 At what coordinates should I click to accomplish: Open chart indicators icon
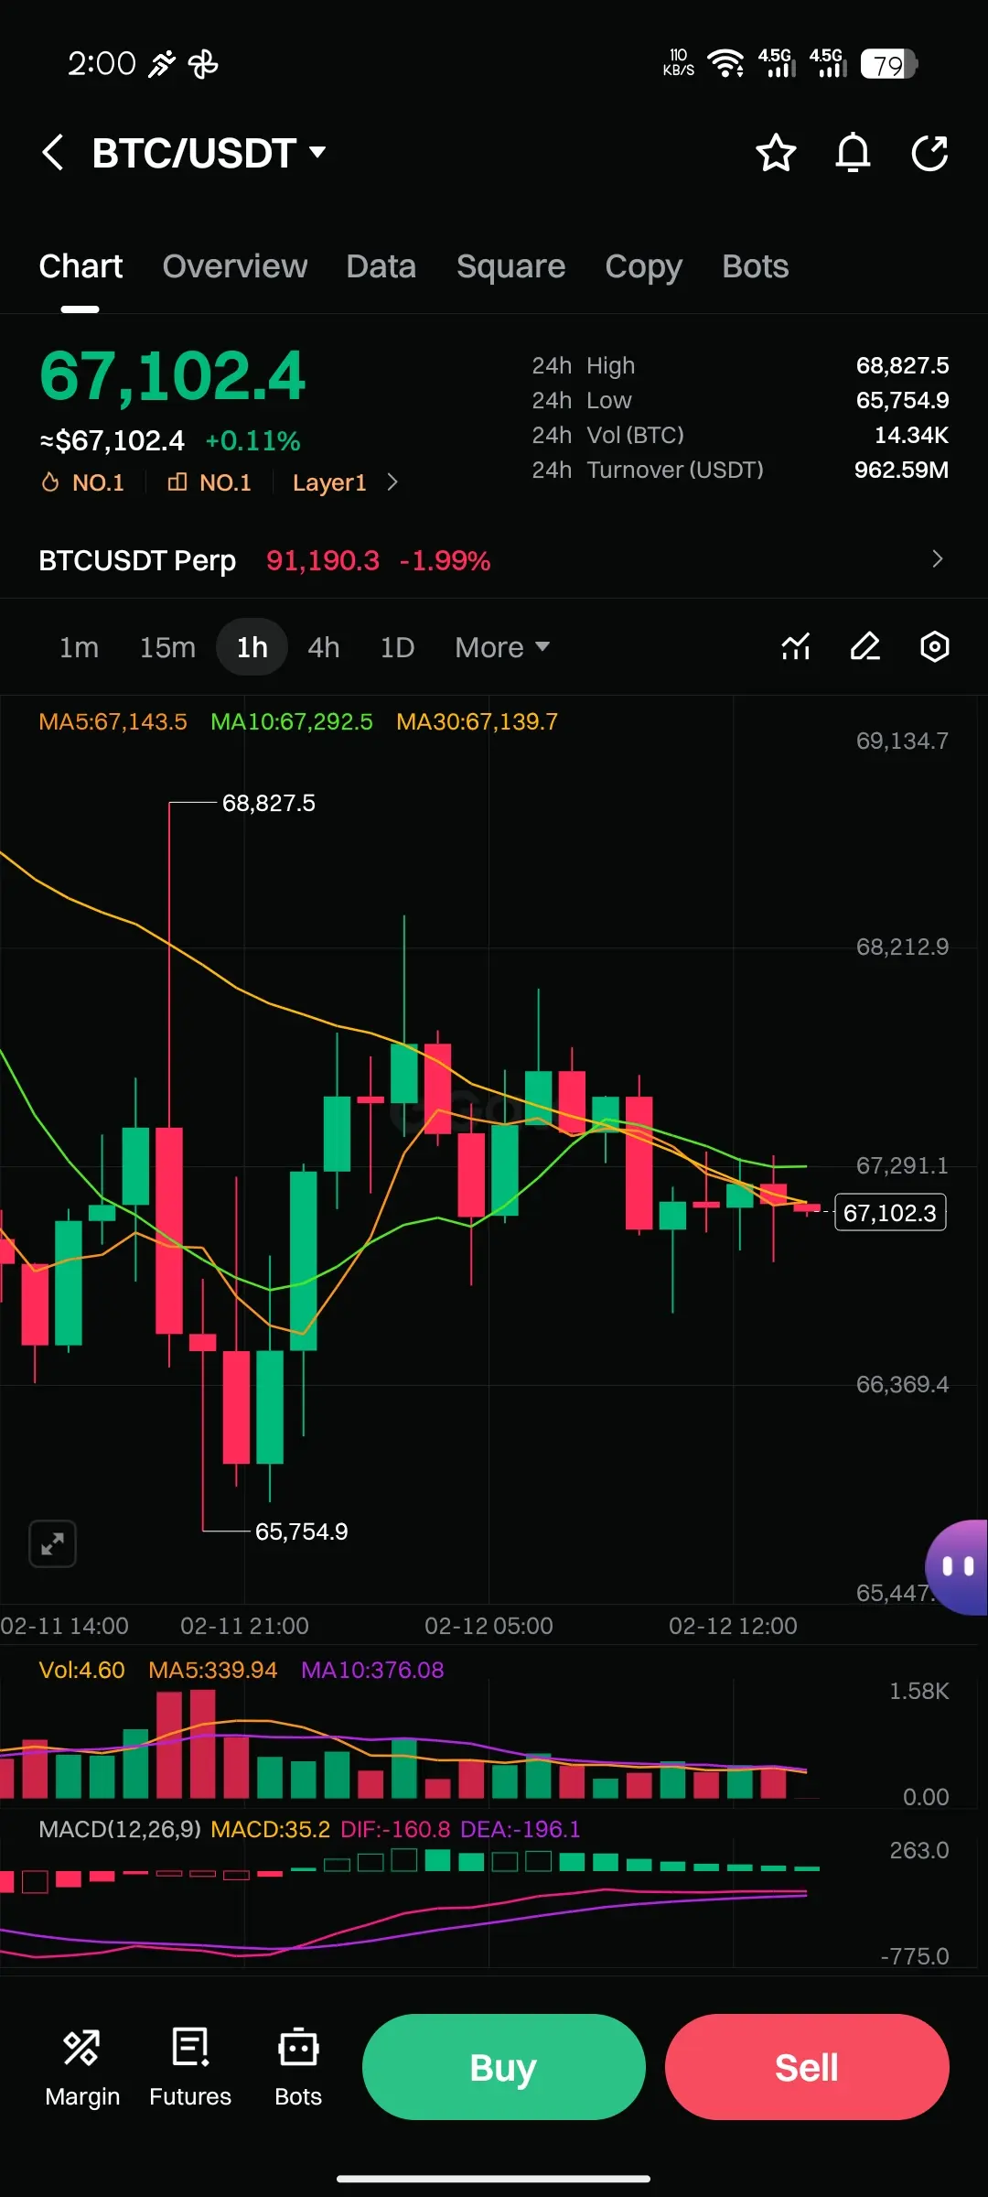click(796, 647)
